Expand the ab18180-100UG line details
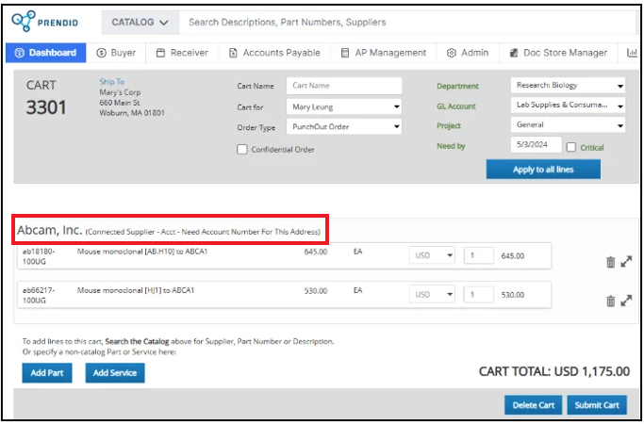The image size is (644, 424). tap(626, 261)
